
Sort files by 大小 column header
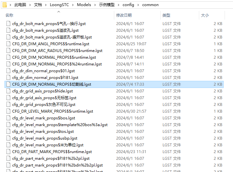(x=205, y=15)
